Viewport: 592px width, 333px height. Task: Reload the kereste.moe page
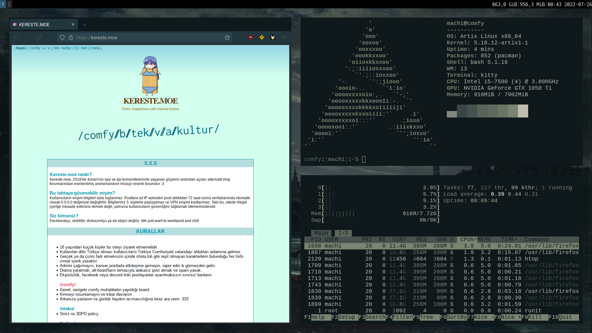pyautogui.click(x=39, y=37)
